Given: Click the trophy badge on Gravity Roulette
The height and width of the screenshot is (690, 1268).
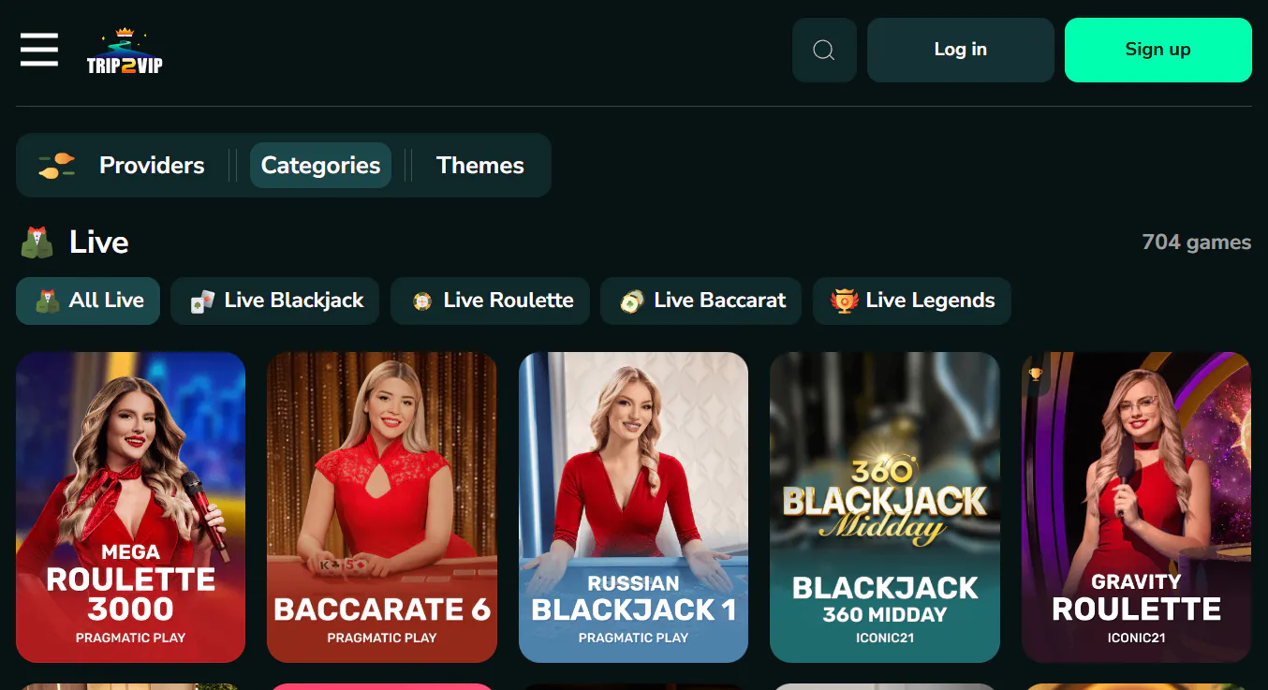Looking at the screenshot, I should click(x=1035, y=374).
